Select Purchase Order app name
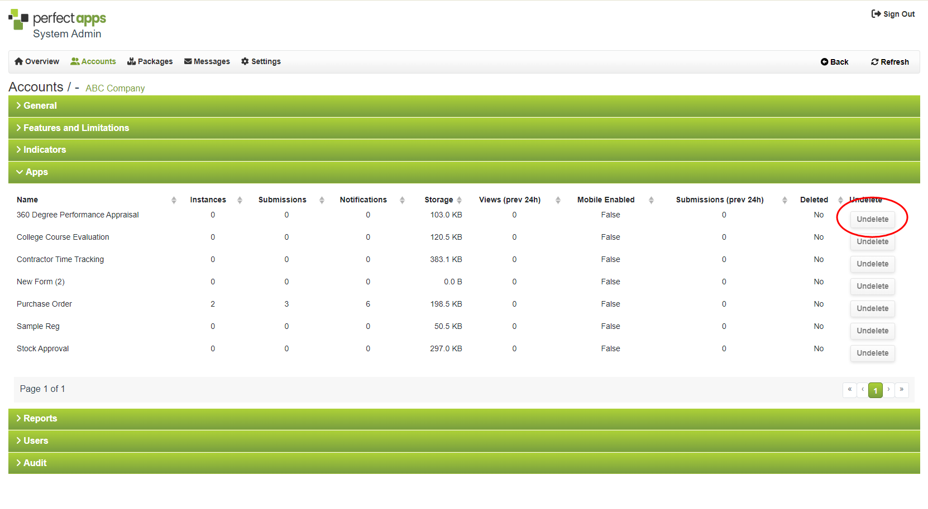 44,304
